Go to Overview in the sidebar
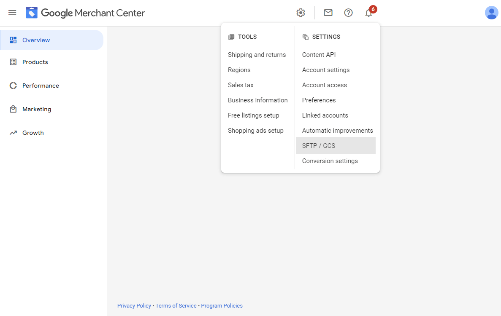 pyautogui.click(x=52, y=40)
